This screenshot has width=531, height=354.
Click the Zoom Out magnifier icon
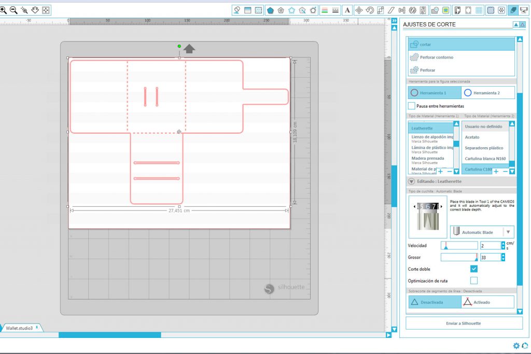coord(13,10)
